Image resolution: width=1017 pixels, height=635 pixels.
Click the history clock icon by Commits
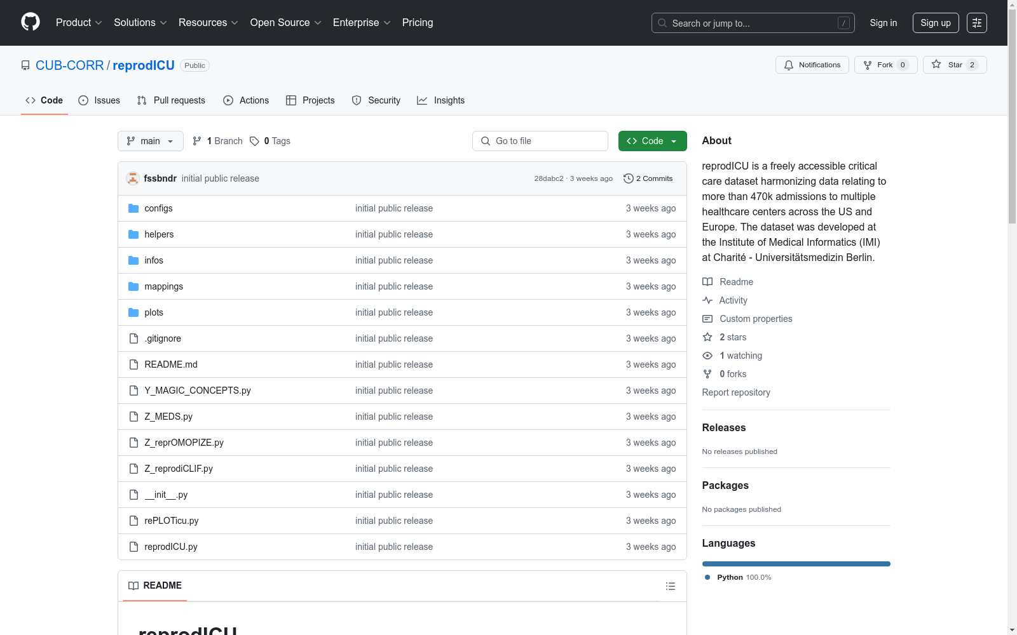click(x=629, y=178)
